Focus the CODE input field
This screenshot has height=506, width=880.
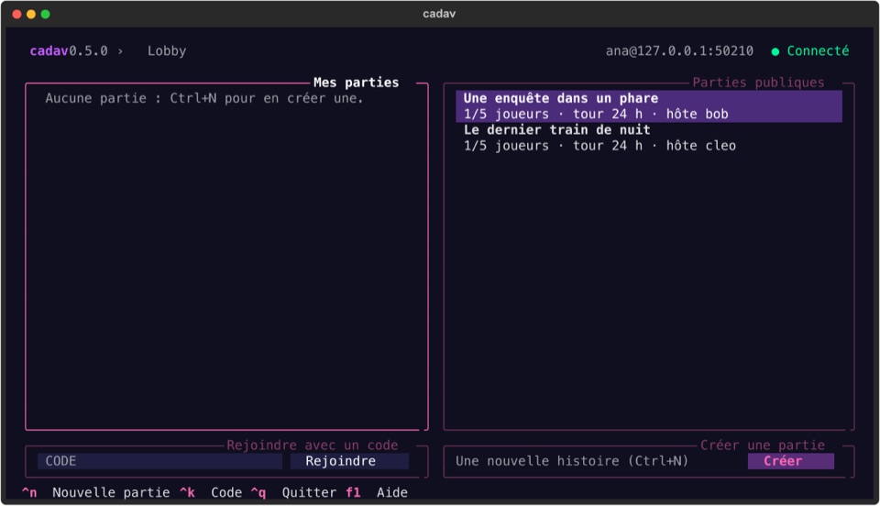coord(159,461)
